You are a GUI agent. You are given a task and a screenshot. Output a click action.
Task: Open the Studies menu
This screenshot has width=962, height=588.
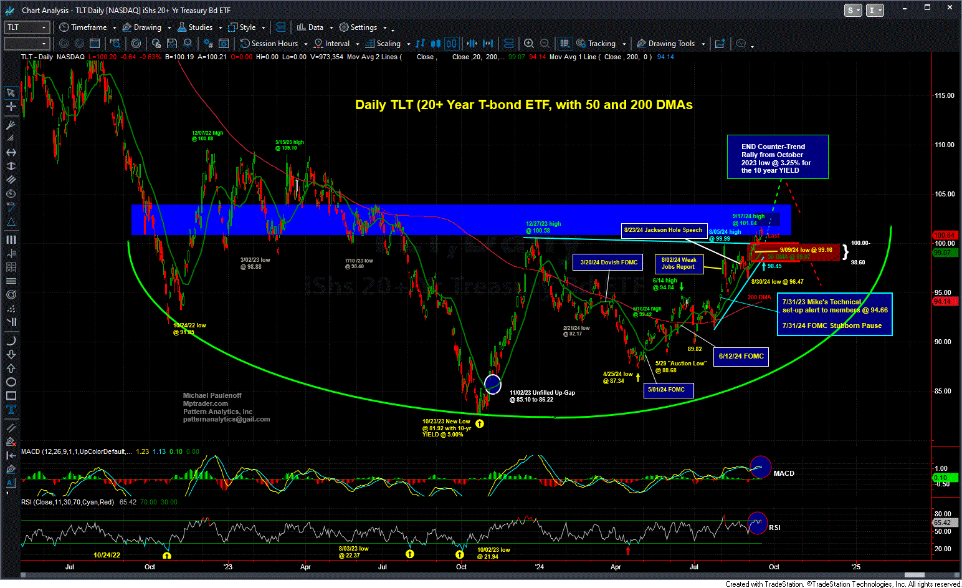[199, 27]
